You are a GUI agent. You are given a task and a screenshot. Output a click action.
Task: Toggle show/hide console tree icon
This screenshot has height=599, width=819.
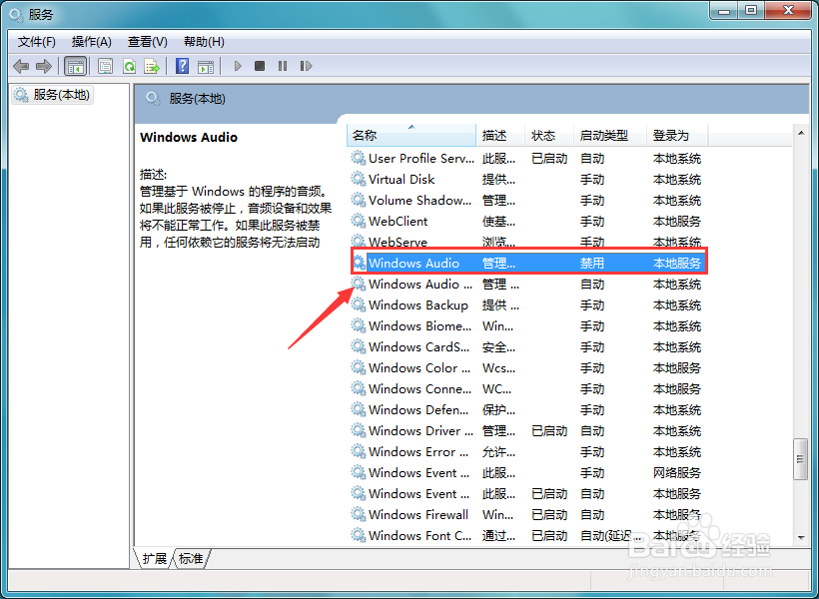click(75, 66)
